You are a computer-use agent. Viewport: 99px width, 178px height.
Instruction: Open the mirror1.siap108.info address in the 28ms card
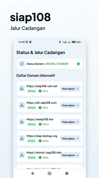tap(44, 153)
